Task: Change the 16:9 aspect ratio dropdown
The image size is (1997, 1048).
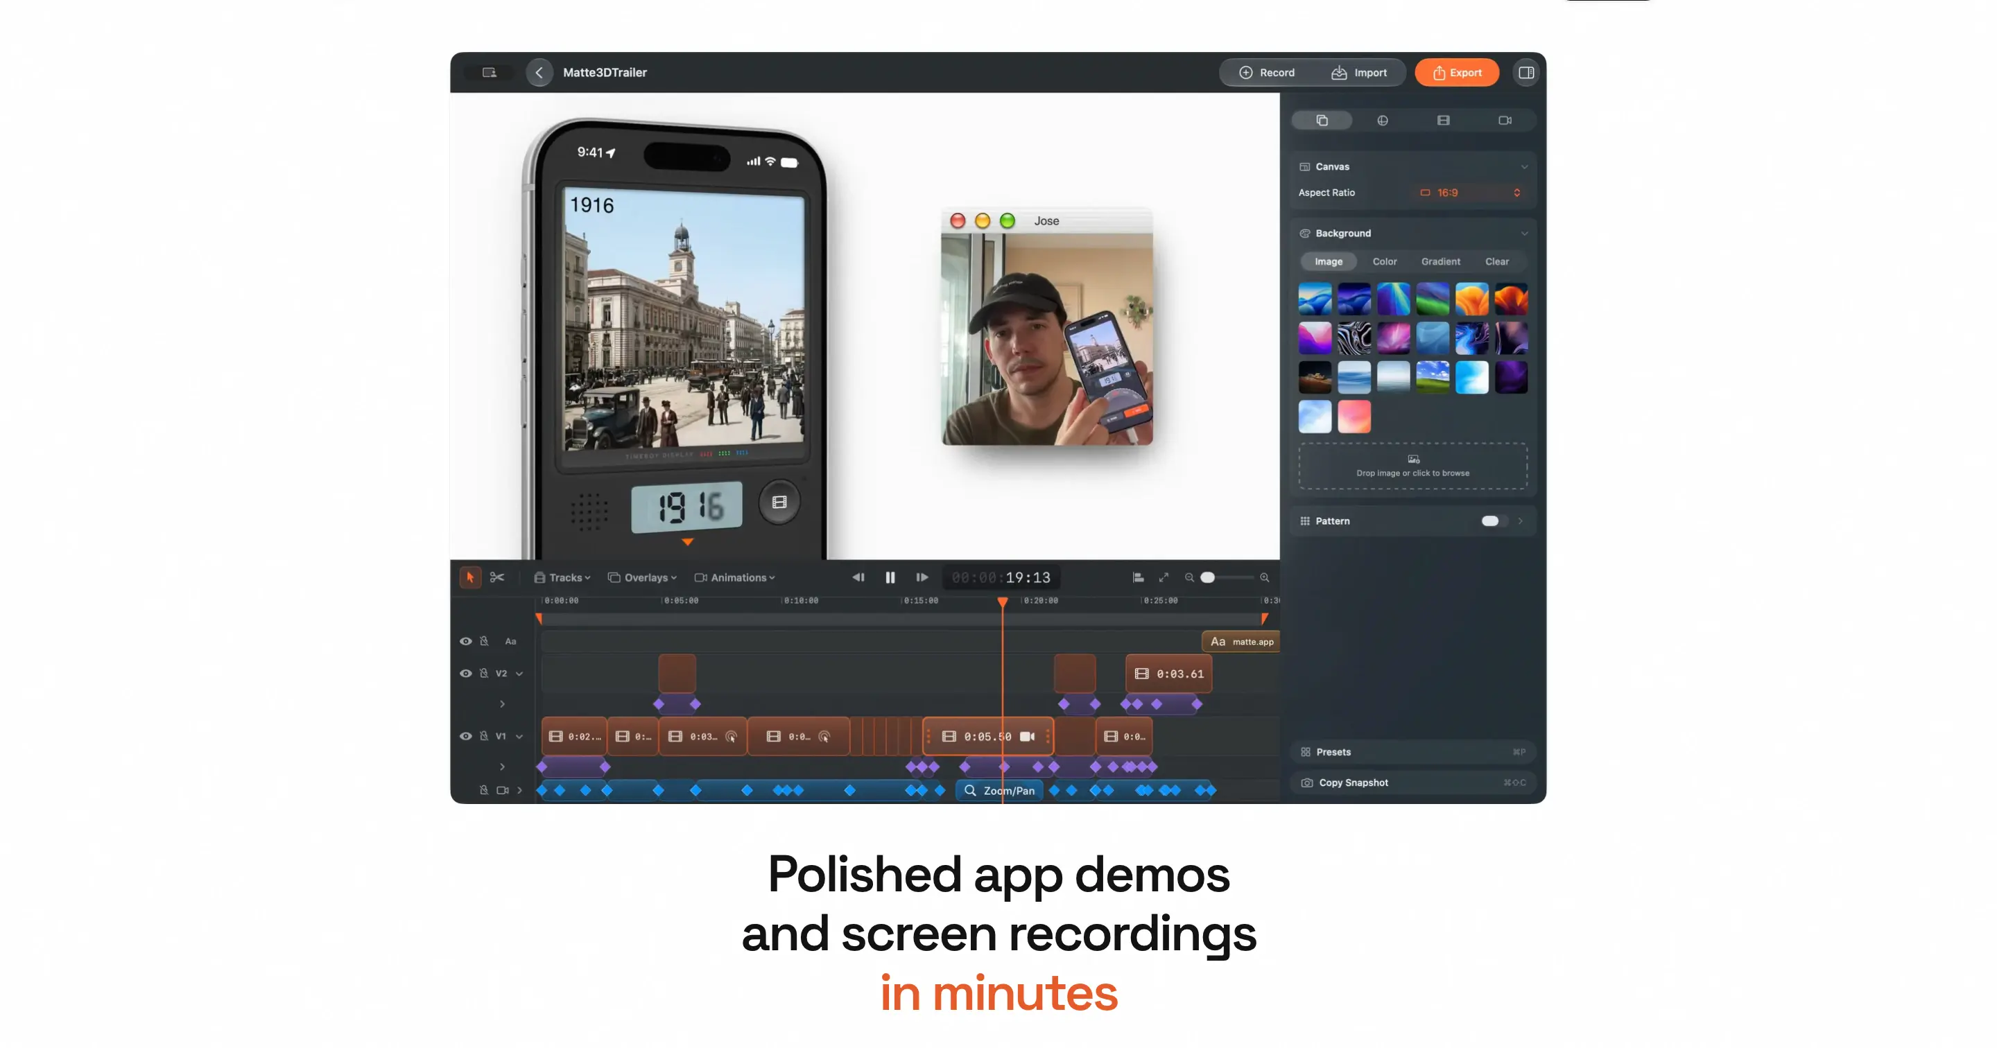Action: coord(1471,193)
